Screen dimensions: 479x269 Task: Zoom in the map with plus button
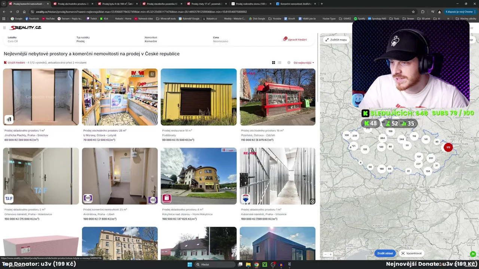[330, 254]
